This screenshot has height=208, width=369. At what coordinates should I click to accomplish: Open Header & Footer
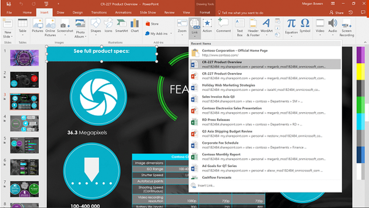click(253, 28)
